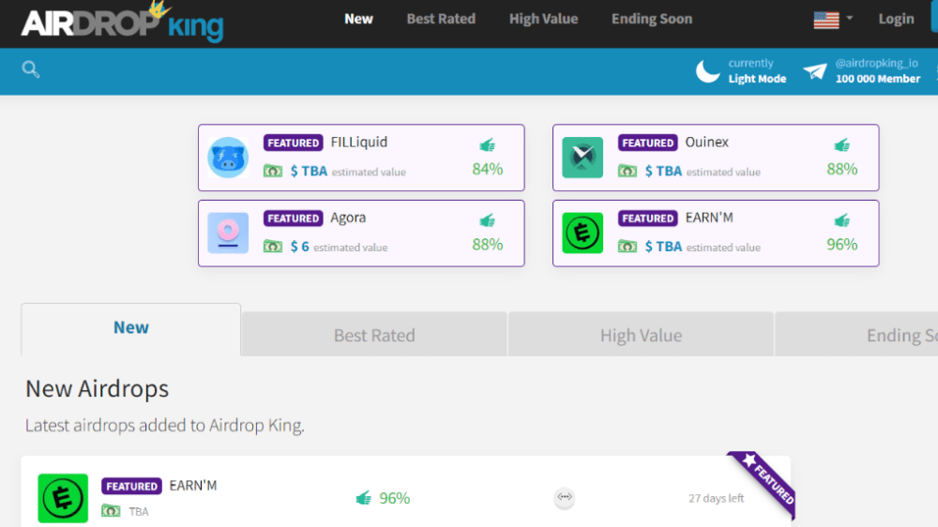Toggle Light Mode moon switch
The width and height of the screenshot is (938, 527).
708,71
